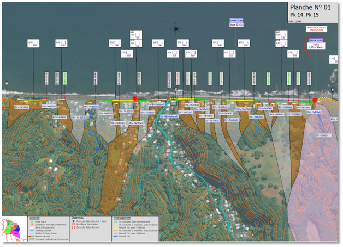Click the north arrow compass rose
This screenshot has height=247, width=343.
(x=176, y=29)
